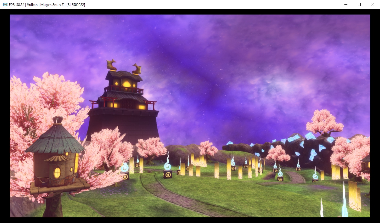Viewport: 380px width, 223px height.
Task: Select the blue crystal cluster on the rocks
Action: tap(310, 136)
